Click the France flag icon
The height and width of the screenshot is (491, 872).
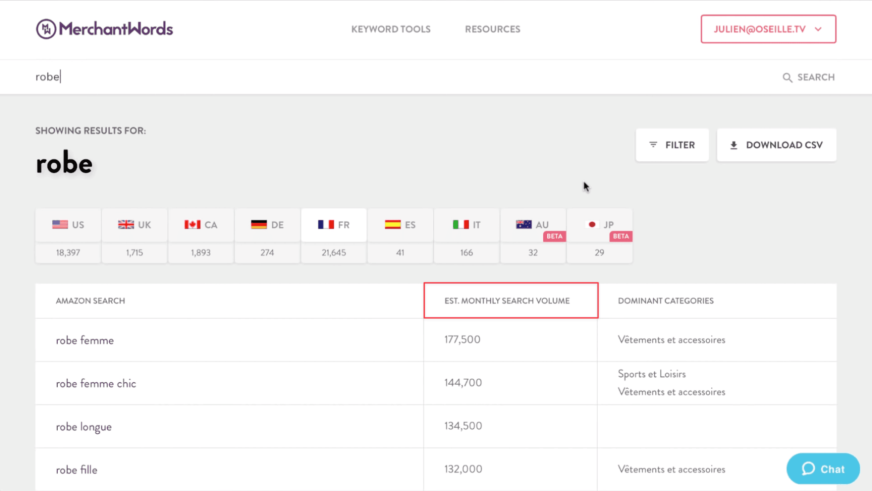click(x=327, y=224)
